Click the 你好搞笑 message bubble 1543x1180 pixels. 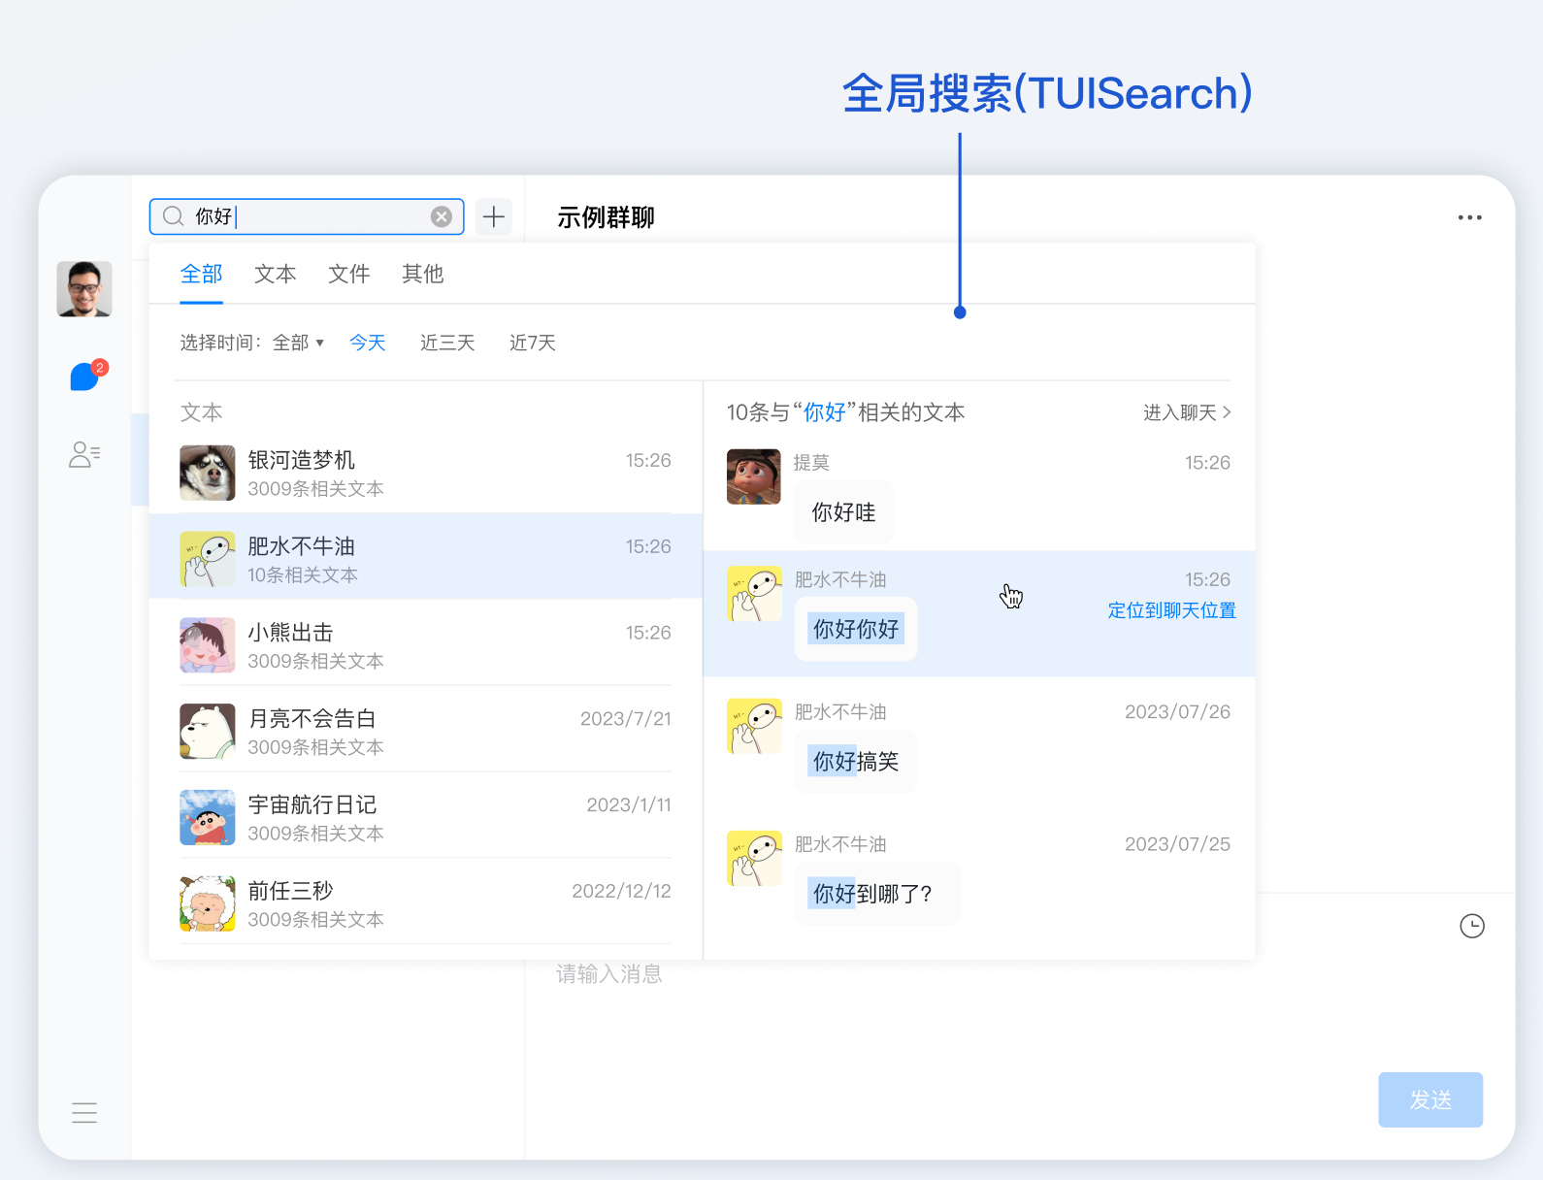click(856, 762)
